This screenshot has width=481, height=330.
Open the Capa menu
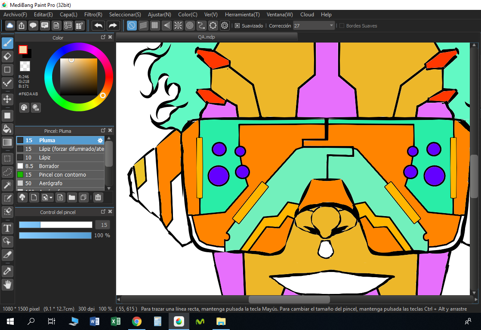(68, 15)
